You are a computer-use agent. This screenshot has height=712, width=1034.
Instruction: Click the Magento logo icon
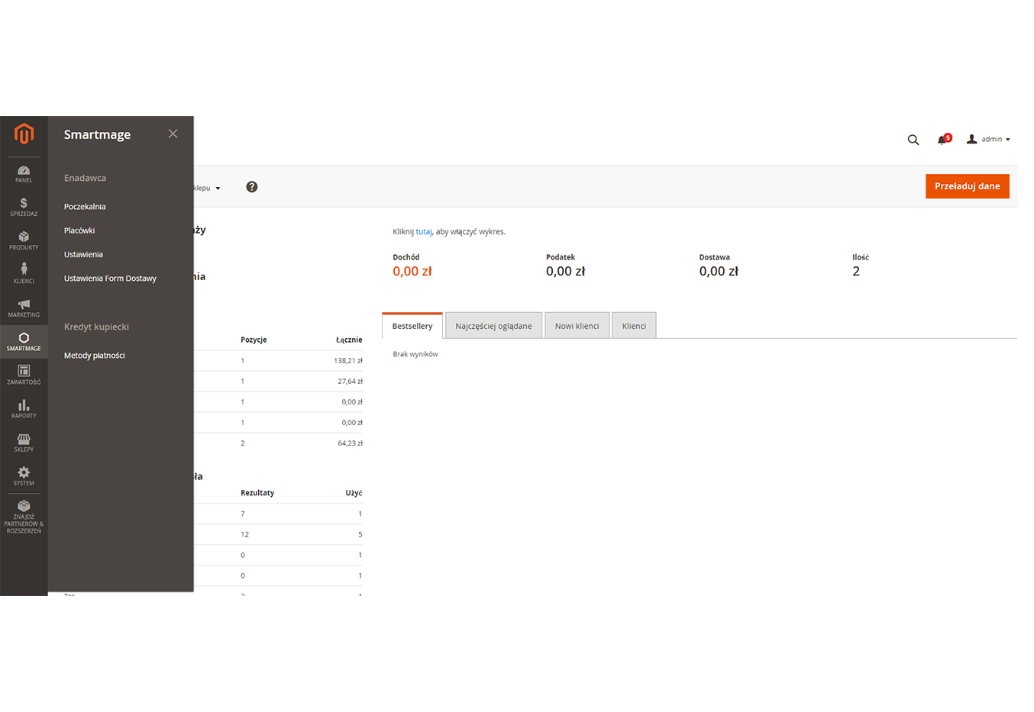point(24,134)
